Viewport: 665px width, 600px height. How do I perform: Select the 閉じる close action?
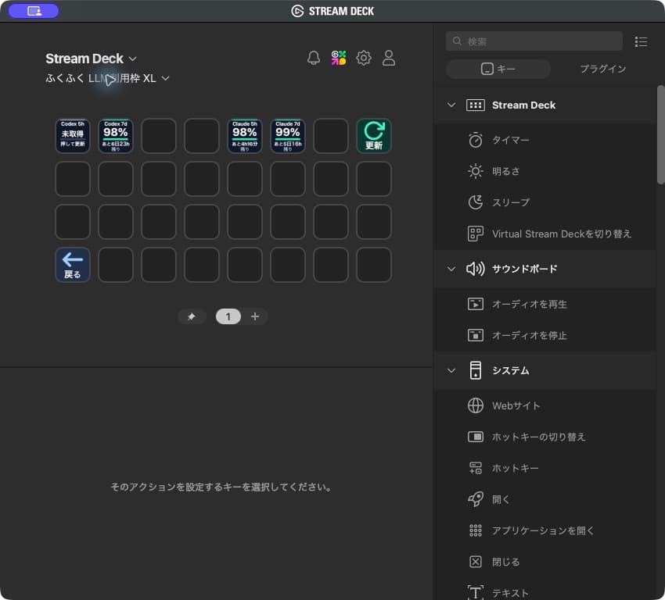(545, 562)
